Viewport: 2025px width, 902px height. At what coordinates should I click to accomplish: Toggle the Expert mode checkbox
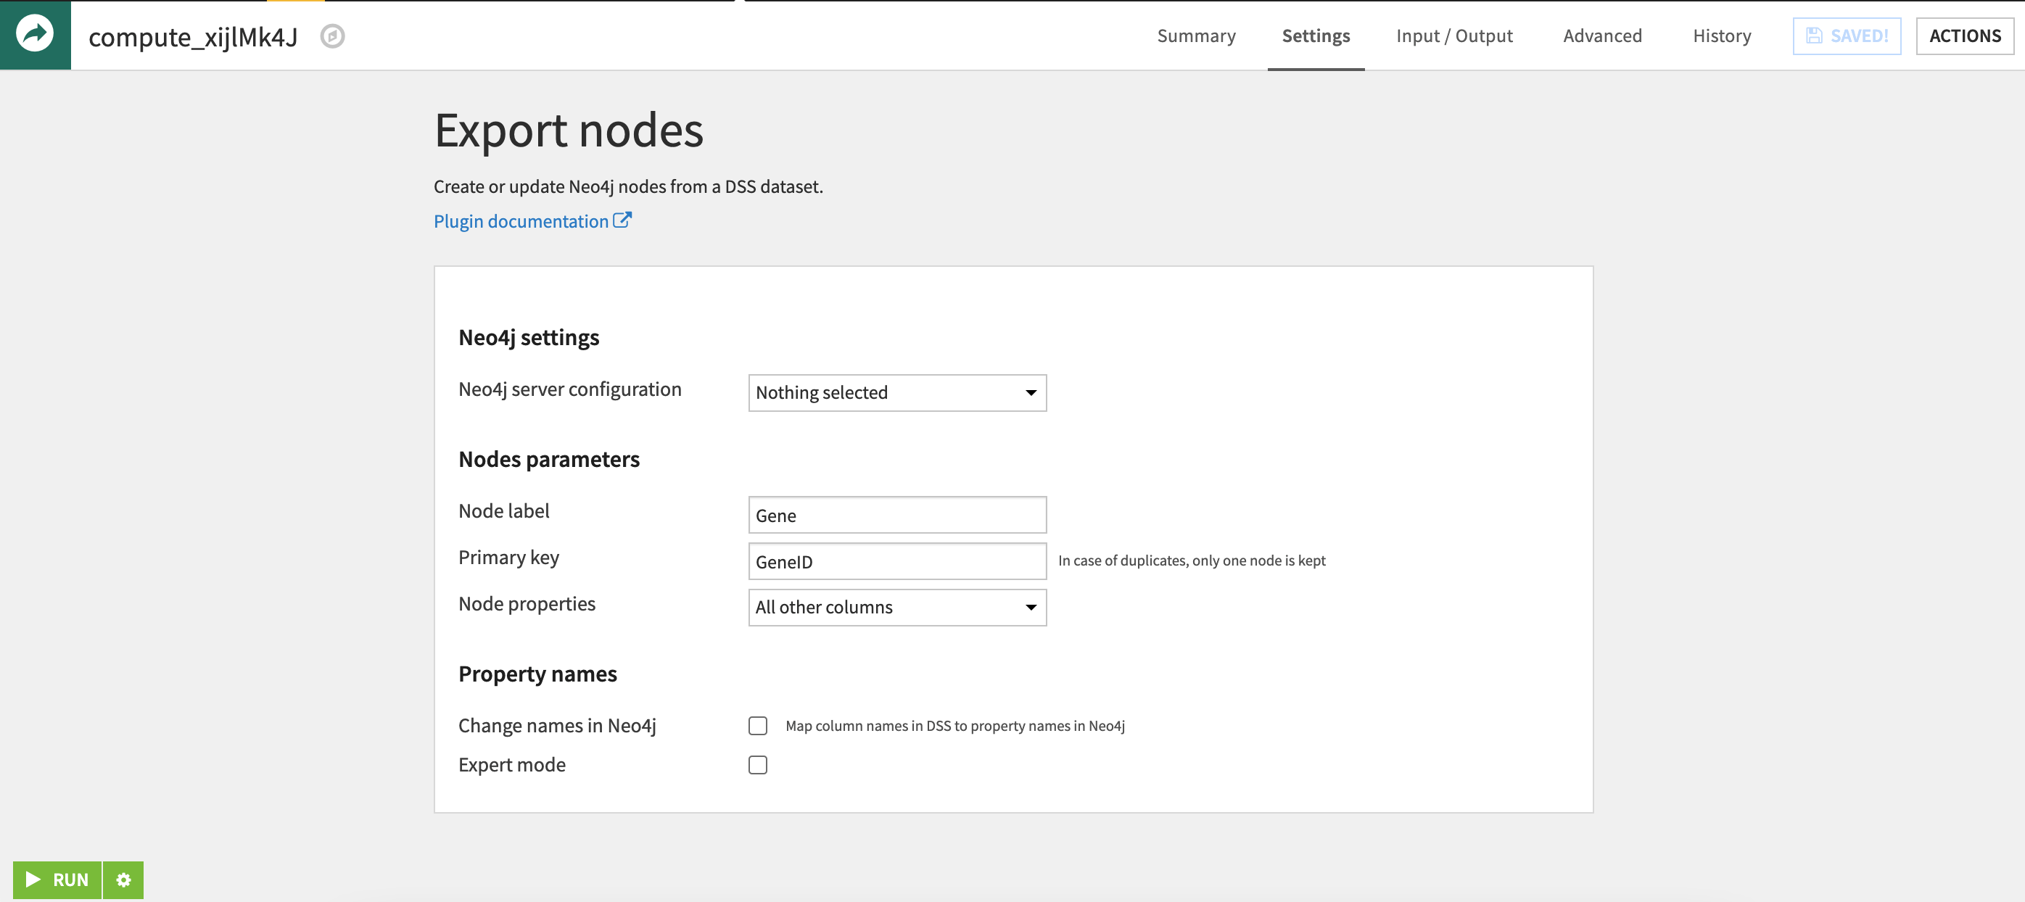[758, 764]
